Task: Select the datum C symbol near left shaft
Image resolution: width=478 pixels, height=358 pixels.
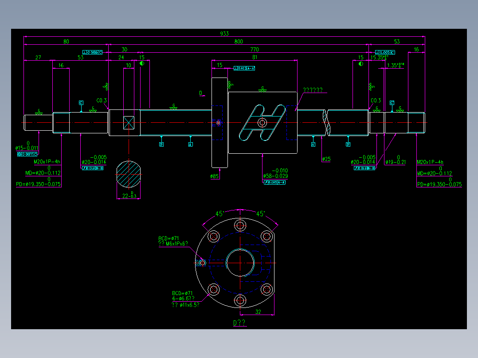Action: (80, 103)
